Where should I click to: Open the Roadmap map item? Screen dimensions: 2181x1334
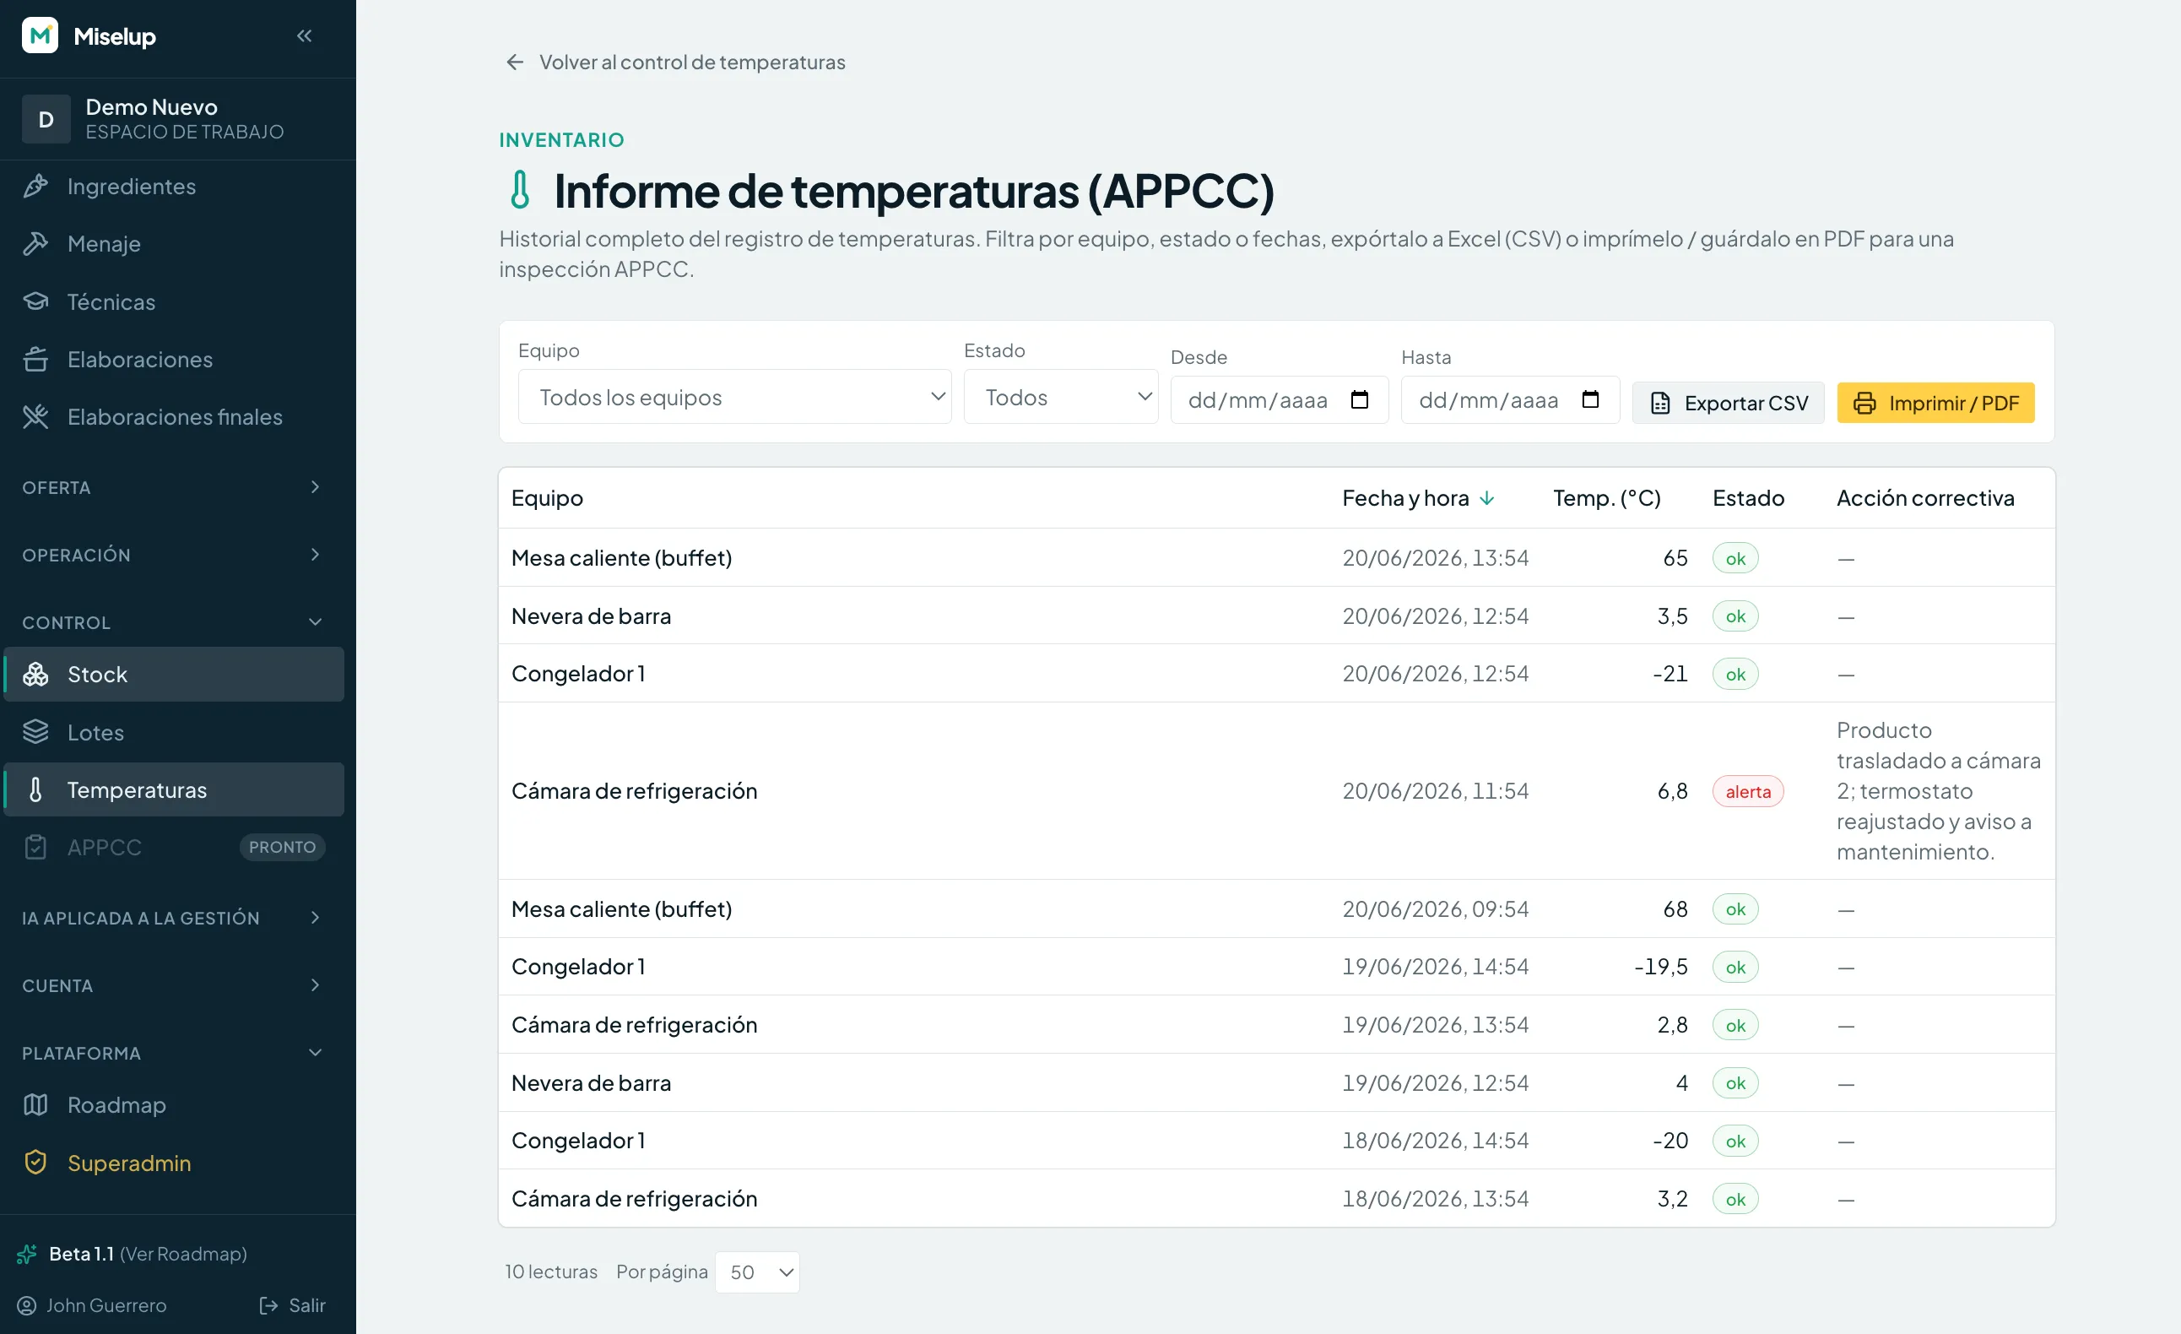click(174, 1104)
